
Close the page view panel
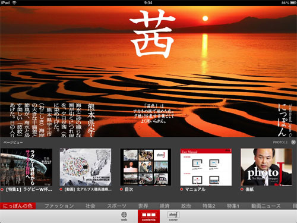click(293, 142)
